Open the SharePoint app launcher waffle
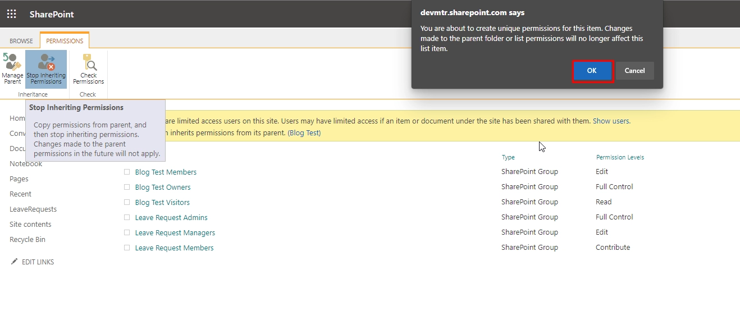Screen dimensions: 740x320 tap(11, 14)
